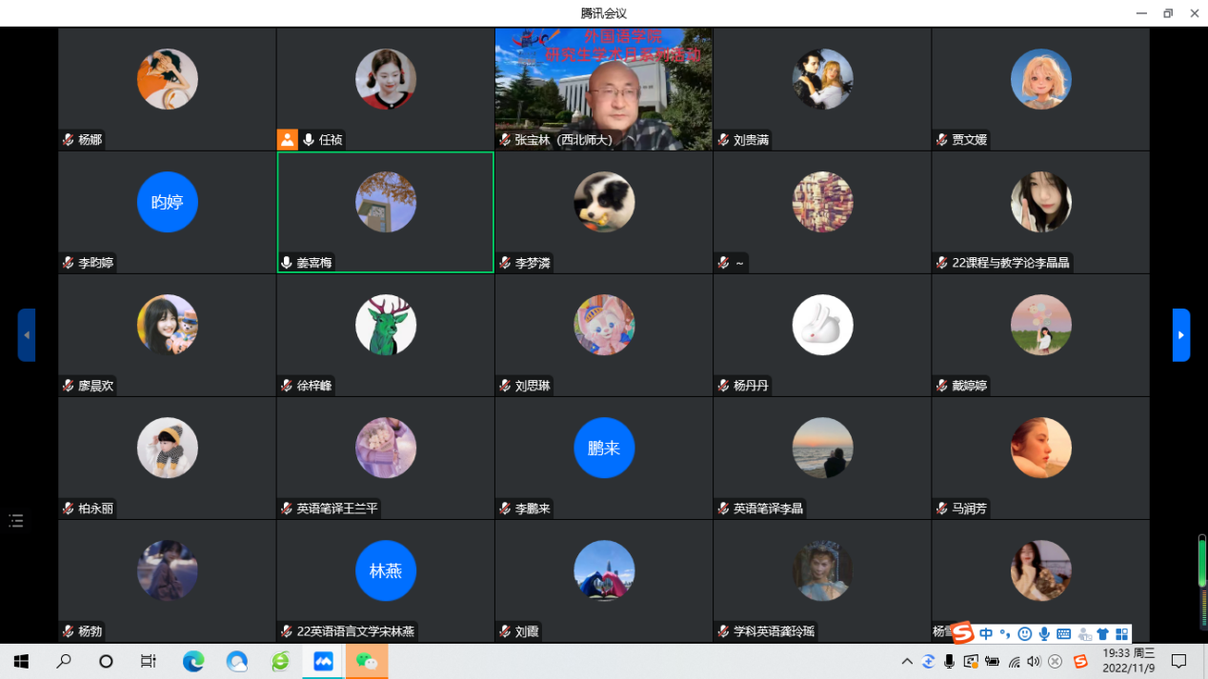This screenshot has width=1208, height=679.
Task: Go to the next page of participants
Action: 1180,335
